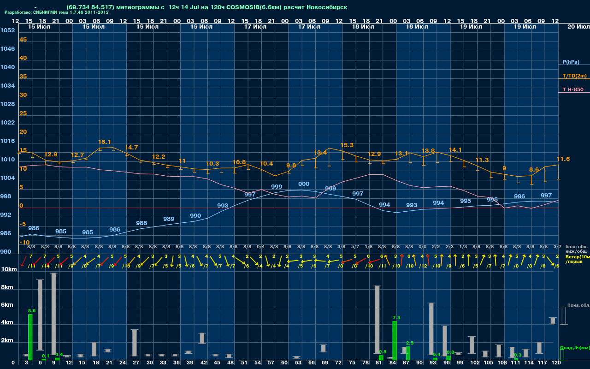This screenshot has width=590, height=369.
Task: Click the grey cloud bar above hour 93
Action: [431, 329]
